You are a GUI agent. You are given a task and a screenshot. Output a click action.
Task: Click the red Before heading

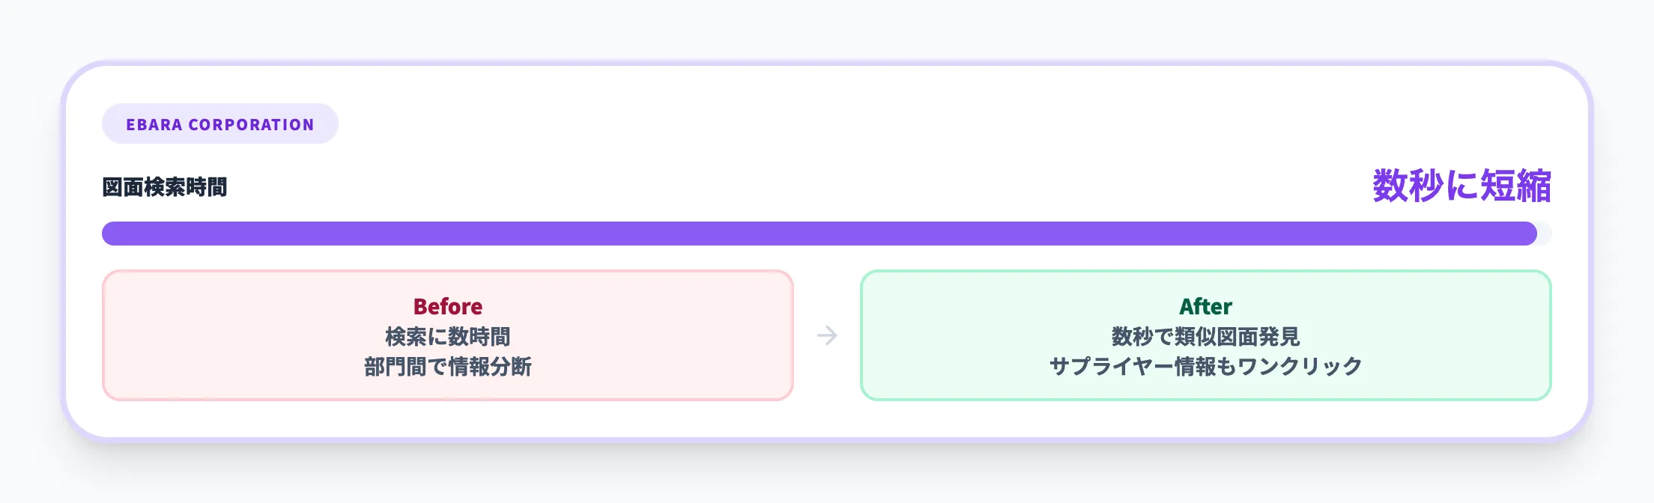[448, 307]
